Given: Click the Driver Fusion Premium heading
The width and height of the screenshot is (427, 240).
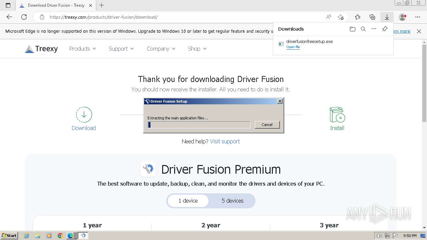Looking at the screenshot, I should (x=221, y=169).
